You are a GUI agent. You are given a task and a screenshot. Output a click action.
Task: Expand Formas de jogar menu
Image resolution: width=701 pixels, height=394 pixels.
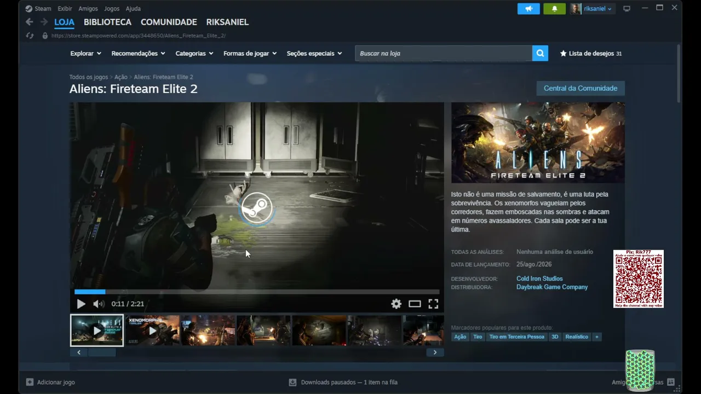[250, 54]
